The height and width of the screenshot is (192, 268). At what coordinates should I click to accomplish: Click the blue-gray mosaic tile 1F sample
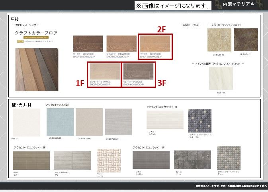[200, 121]
